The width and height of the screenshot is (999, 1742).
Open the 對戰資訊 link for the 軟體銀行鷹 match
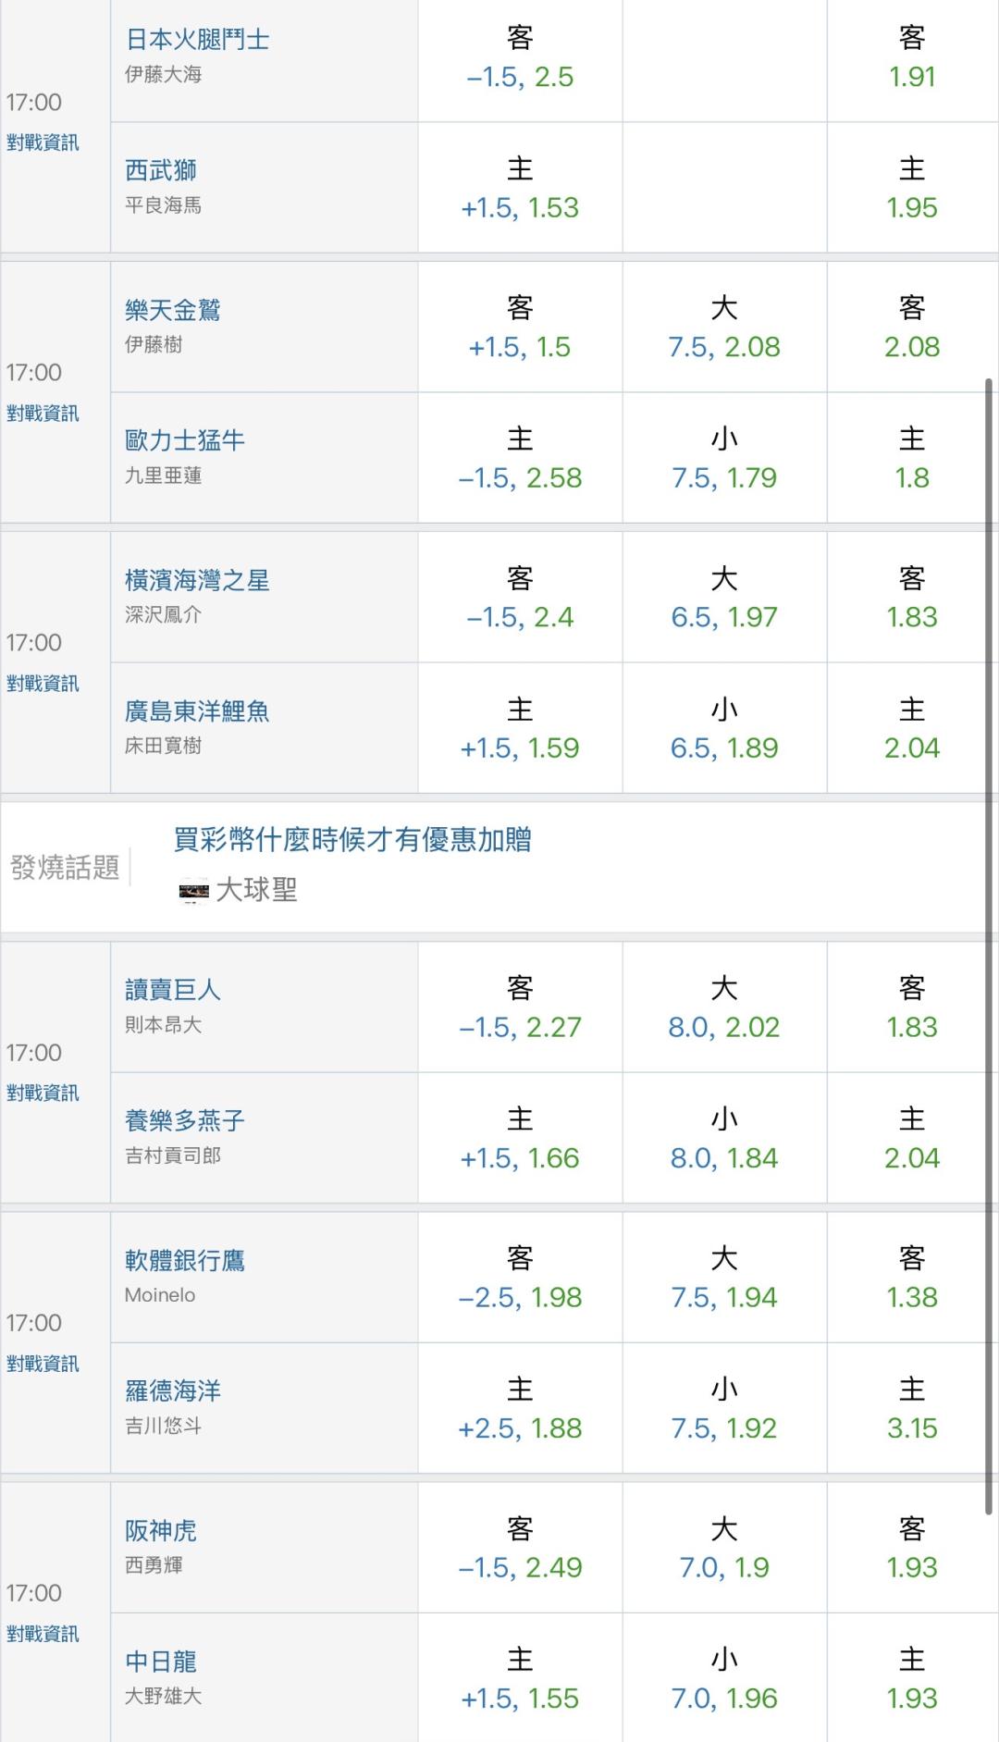click(x=43, y=1364)
